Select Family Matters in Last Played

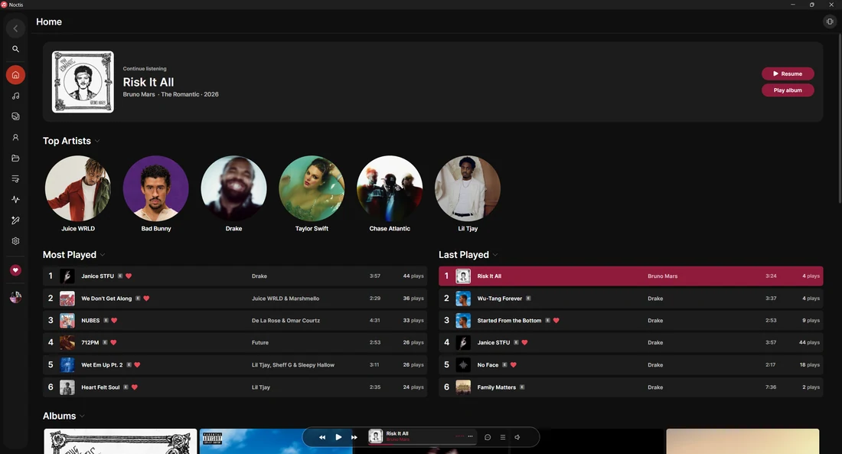coord(631,387)
